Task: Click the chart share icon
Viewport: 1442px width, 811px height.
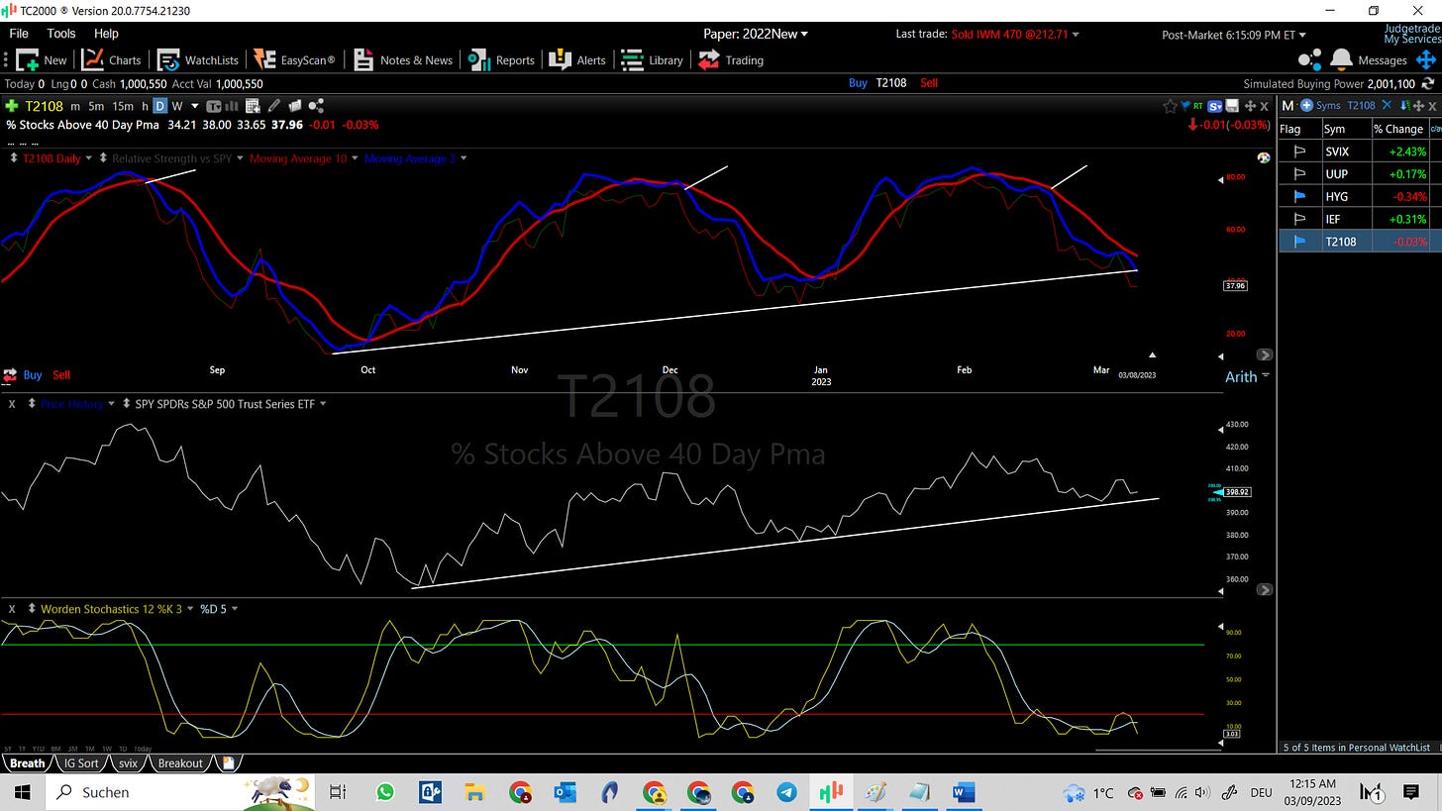Action: point(316,105)
